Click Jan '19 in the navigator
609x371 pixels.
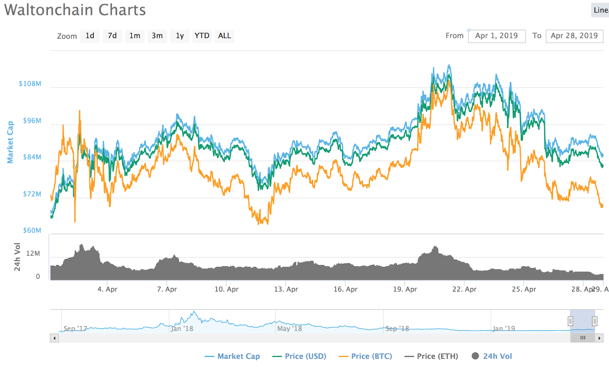pos(504,329)
